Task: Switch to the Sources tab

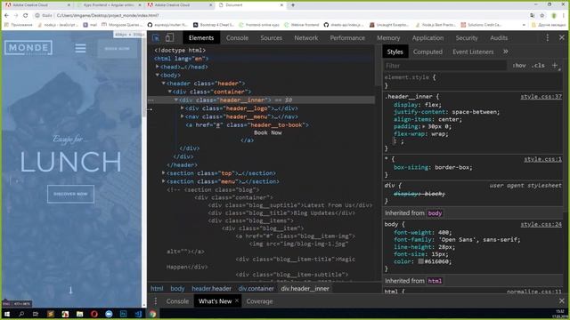Action: [x=271, y=37]
